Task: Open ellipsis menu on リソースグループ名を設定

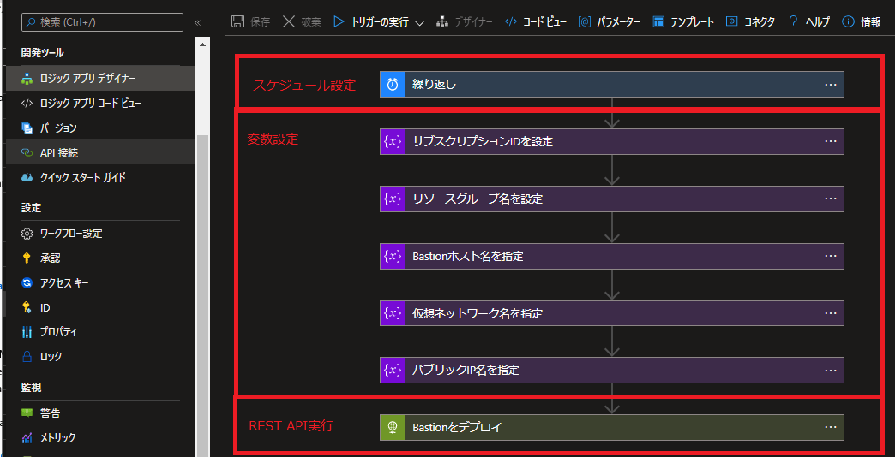Action: click(x=831, y=199)
